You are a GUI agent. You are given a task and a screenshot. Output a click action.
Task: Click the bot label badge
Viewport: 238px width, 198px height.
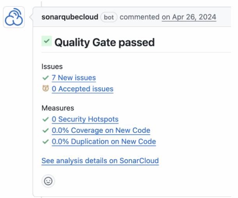109,17
